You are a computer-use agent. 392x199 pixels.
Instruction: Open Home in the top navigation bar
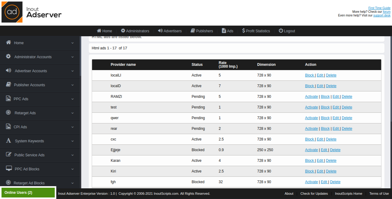(104, 31)
